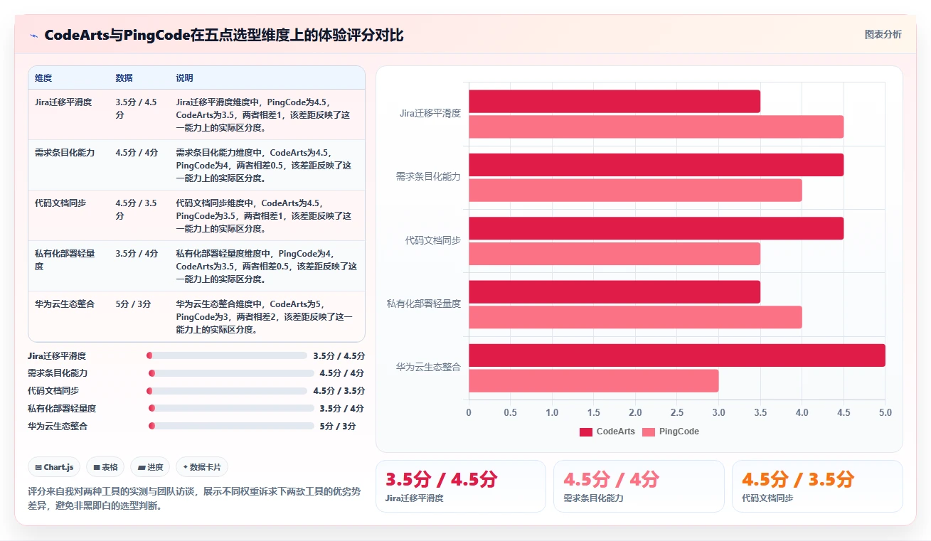This screenshot has height=541, width=931.
Task: Click the 3.5分 / 4分 value in the progress list
Action: [x=342, y=408]
